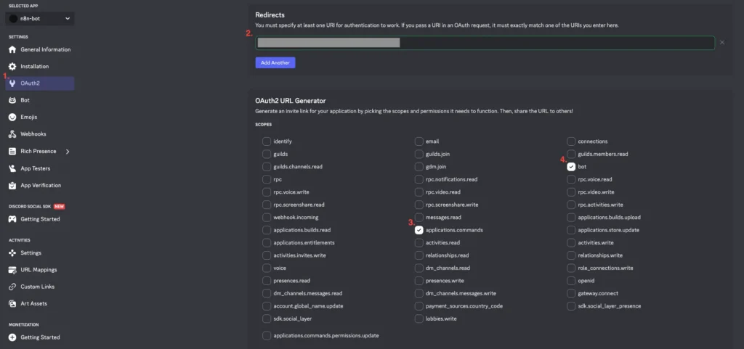Check the applications.store.update scope
This screenshot has height=349, width=744.
[571, 230]
